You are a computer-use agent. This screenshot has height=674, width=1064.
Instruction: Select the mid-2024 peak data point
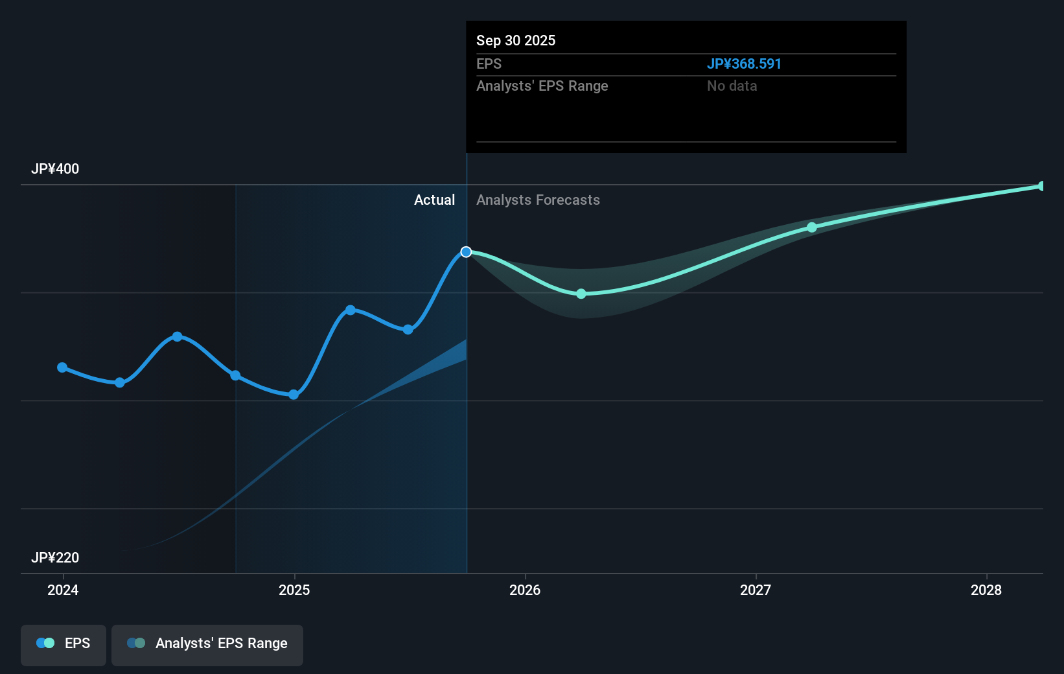pyautogui.click(x=178, y=336)
